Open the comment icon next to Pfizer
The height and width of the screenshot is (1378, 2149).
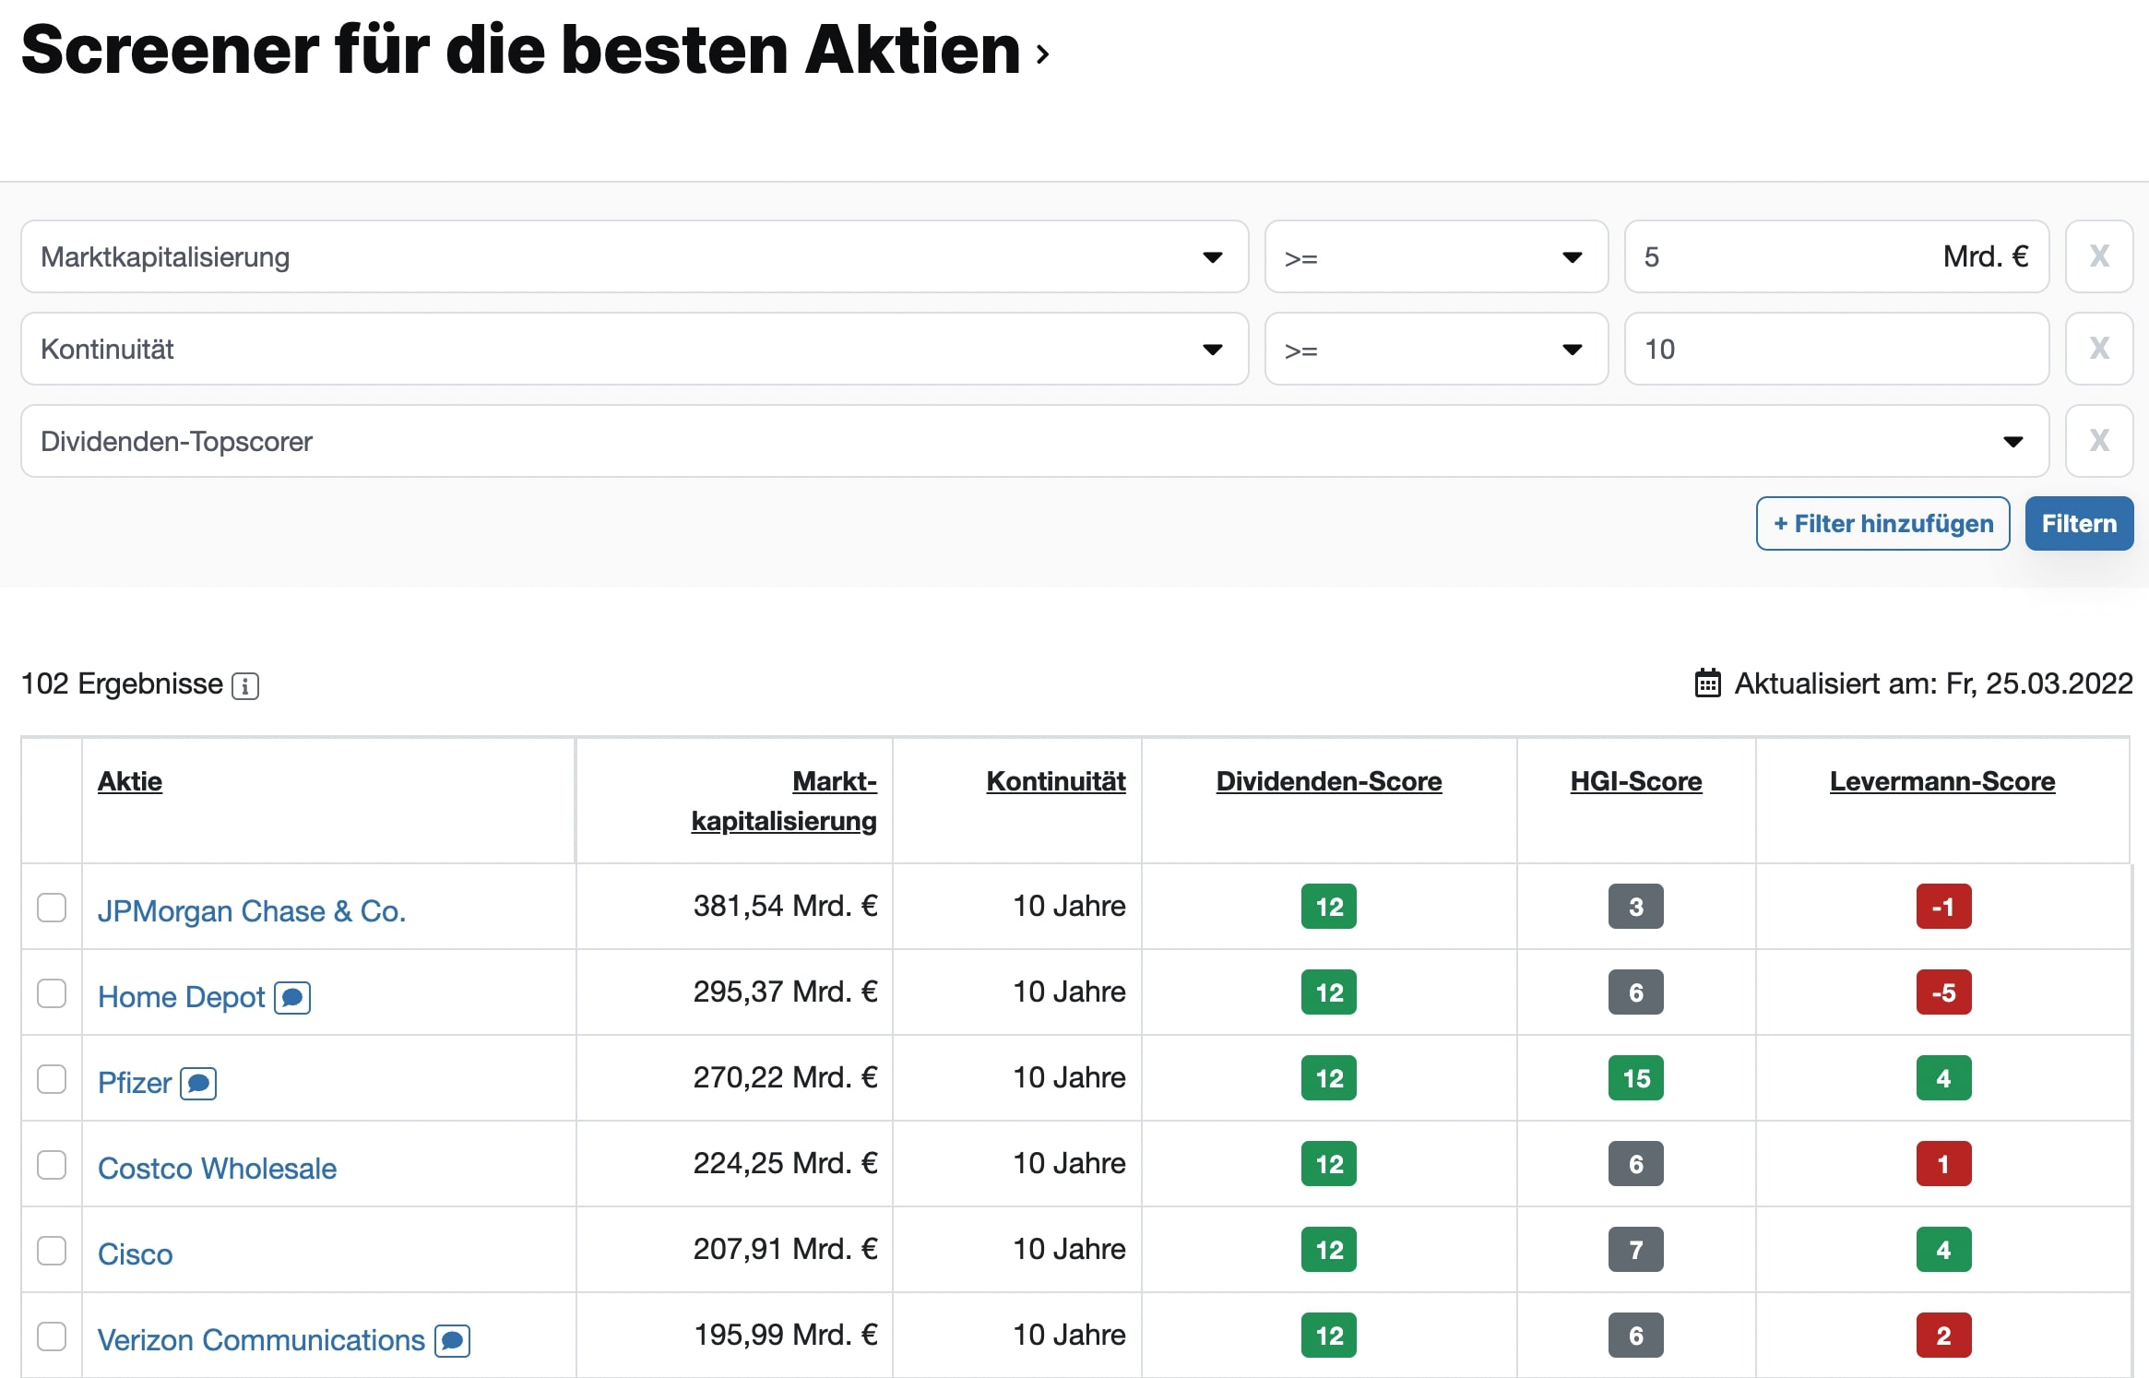198,1084
